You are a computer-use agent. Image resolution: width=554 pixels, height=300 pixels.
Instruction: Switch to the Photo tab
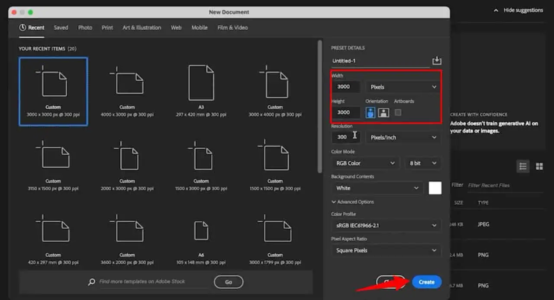coord(85,27)
